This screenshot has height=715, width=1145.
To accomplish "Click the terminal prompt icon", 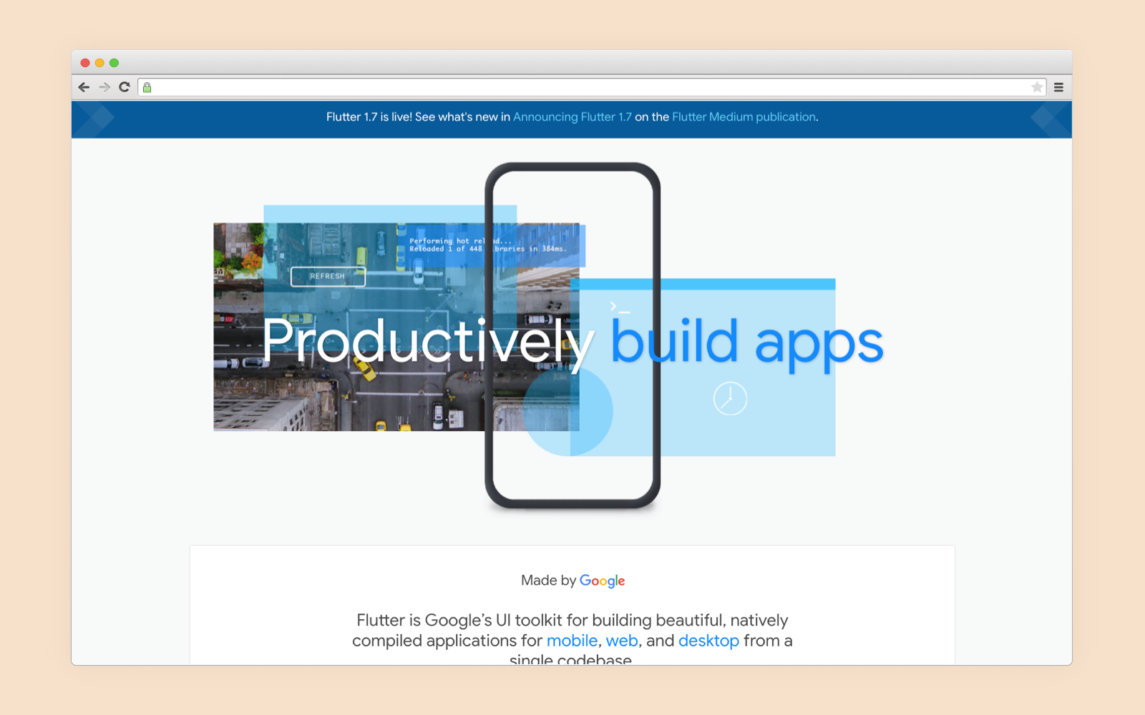I will (x=619, y=307).
